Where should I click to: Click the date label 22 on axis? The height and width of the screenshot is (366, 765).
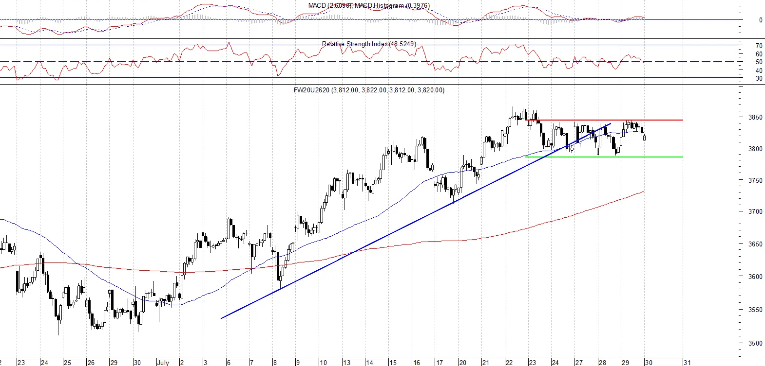coord(509,363)
